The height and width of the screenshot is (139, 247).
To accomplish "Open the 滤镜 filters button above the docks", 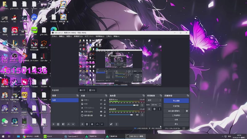I will [x=92, y=90].
